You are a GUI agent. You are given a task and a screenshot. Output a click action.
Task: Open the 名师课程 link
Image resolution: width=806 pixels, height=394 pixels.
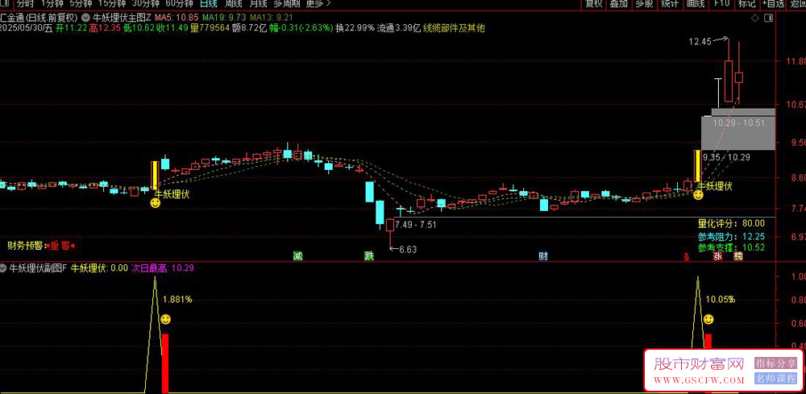coord(775,379)
